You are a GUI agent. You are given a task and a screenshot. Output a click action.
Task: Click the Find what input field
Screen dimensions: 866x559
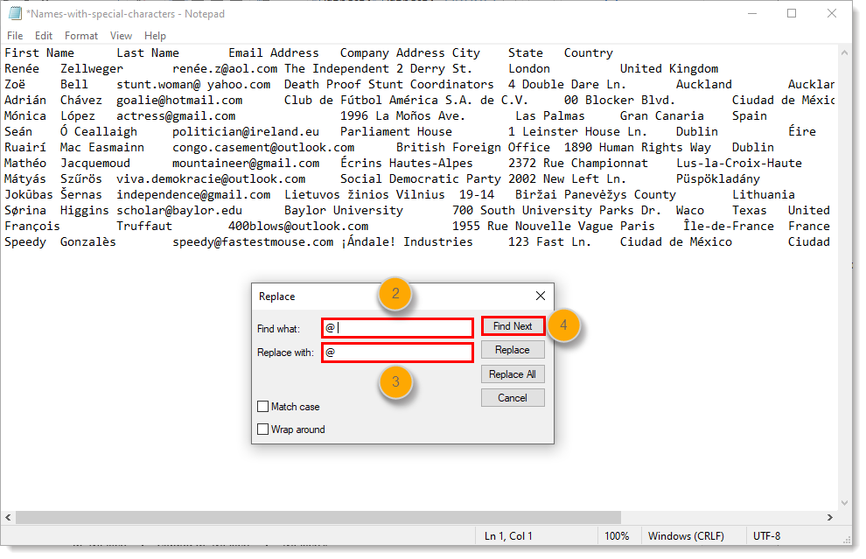point(398,328)
